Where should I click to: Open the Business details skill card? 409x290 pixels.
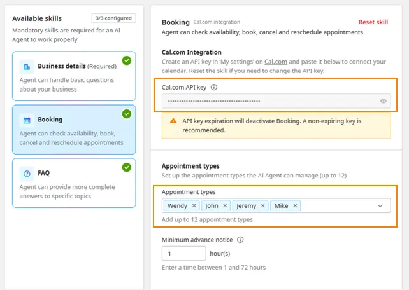tap(74, 76)
